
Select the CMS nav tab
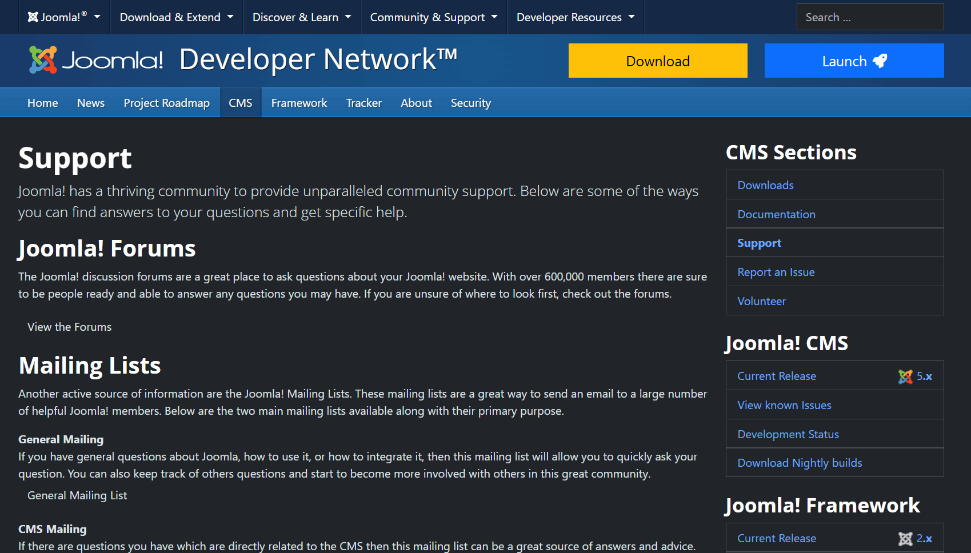point(241,103)
